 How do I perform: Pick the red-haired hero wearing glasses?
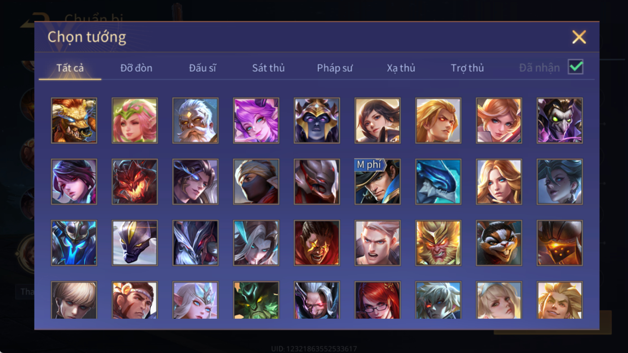coord(378,300)
